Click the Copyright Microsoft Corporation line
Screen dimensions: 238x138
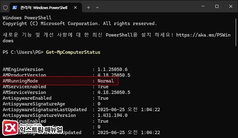tap(80, 24)
